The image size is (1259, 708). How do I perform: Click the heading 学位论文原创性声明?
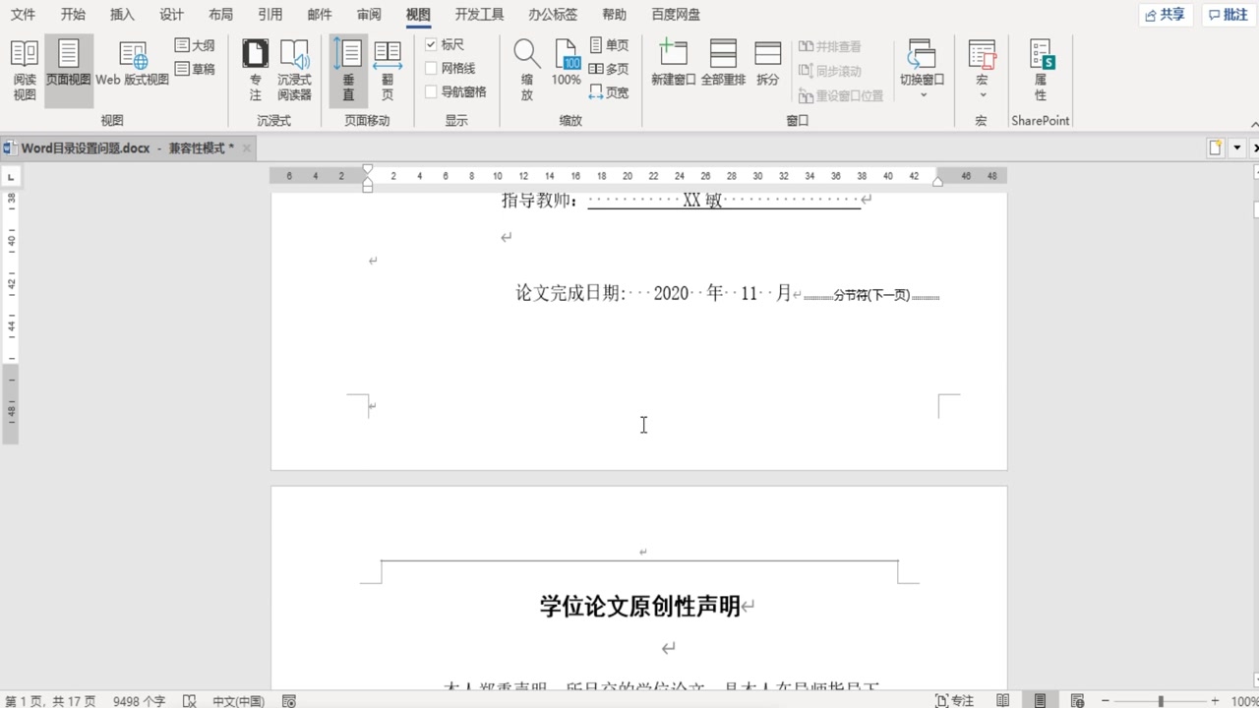point(639,607)
